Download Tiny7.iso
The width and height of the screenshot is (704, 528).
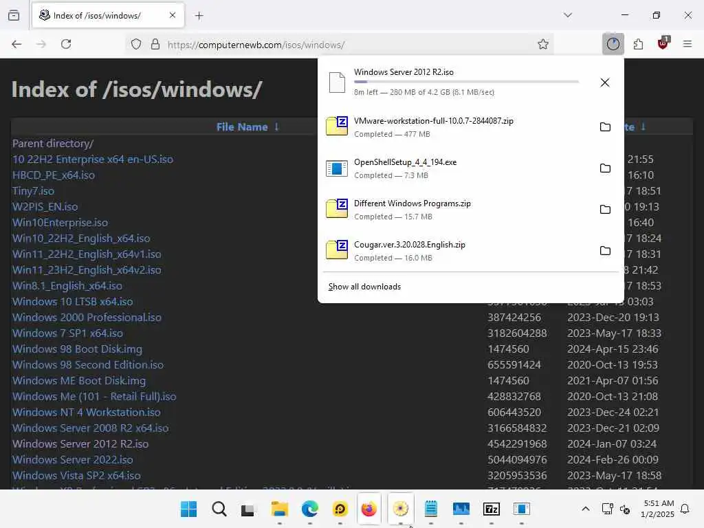click(x=33, y=191)
